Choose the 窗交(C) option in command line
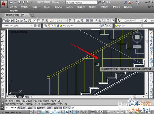This screenshot has width=154, height=114. click(x=32, y=108)
